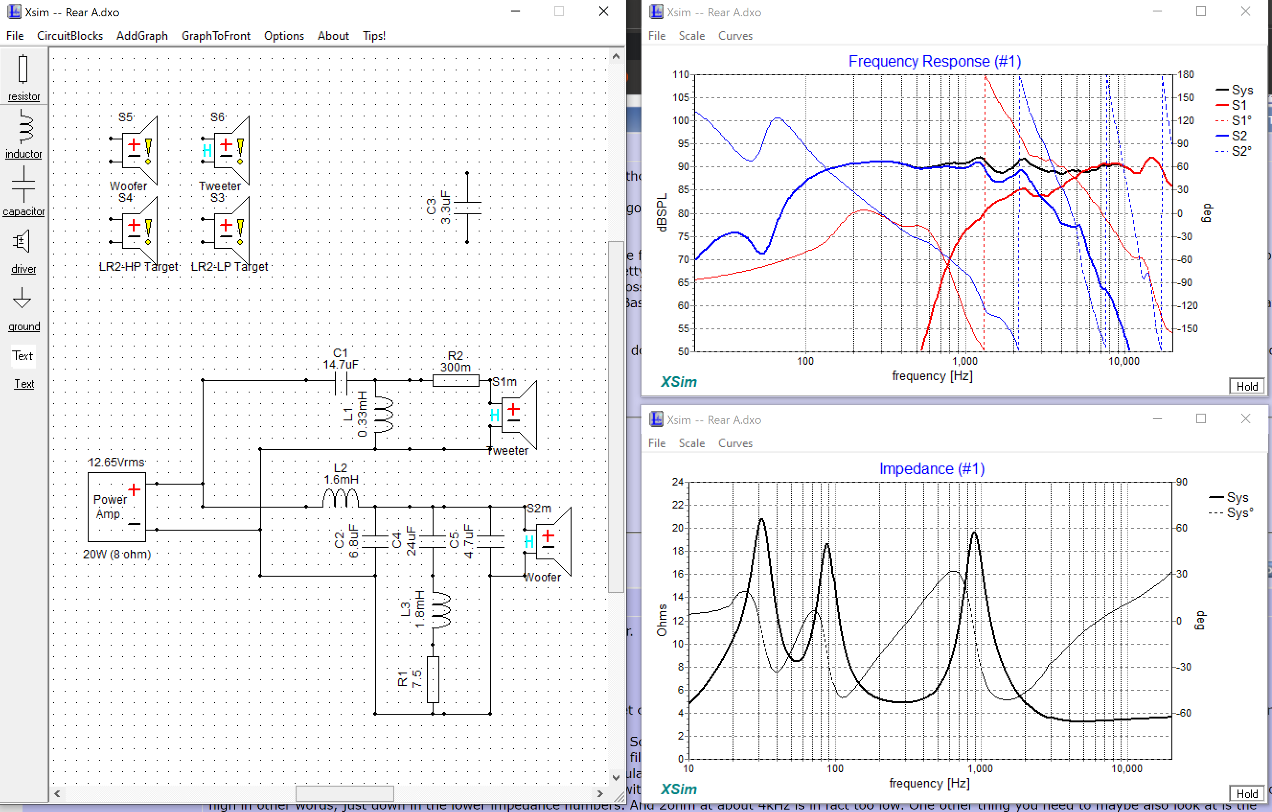This screenshot has width=1272, height=812.
Task: Click the Impedance (#1) title
Action: pos(932,469)
